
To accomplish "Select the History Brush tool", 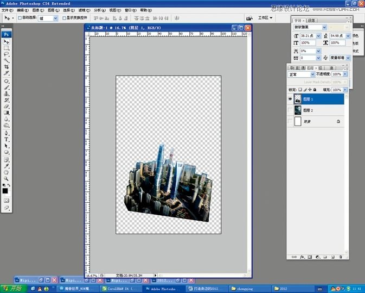I will (x=7, y=100).
